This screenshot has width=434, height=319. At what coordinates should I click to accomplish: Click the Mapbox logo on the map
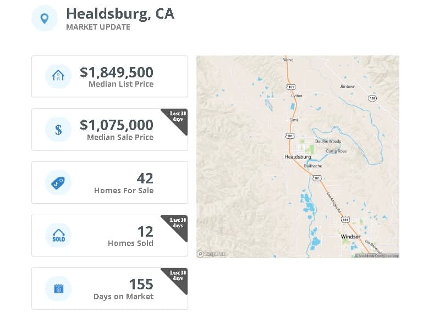coord(211,254)
